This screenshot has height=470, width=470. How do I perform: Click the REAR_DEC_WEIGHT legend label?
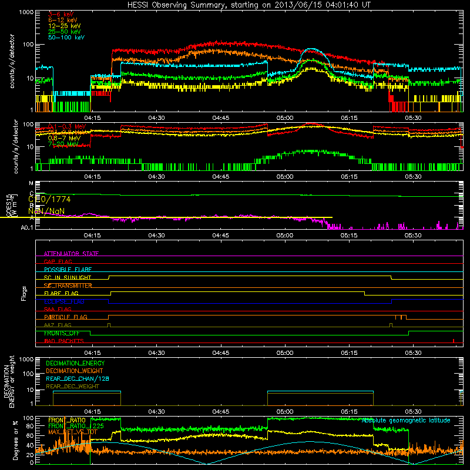(x=72, y=387)
